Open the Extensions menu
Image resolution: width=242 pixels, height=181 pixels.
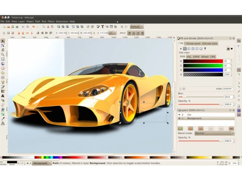[x=62, y=21]
